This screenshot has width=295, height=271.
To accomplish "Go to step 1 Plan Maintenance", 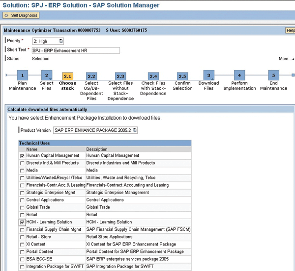I will pos(23,75).
